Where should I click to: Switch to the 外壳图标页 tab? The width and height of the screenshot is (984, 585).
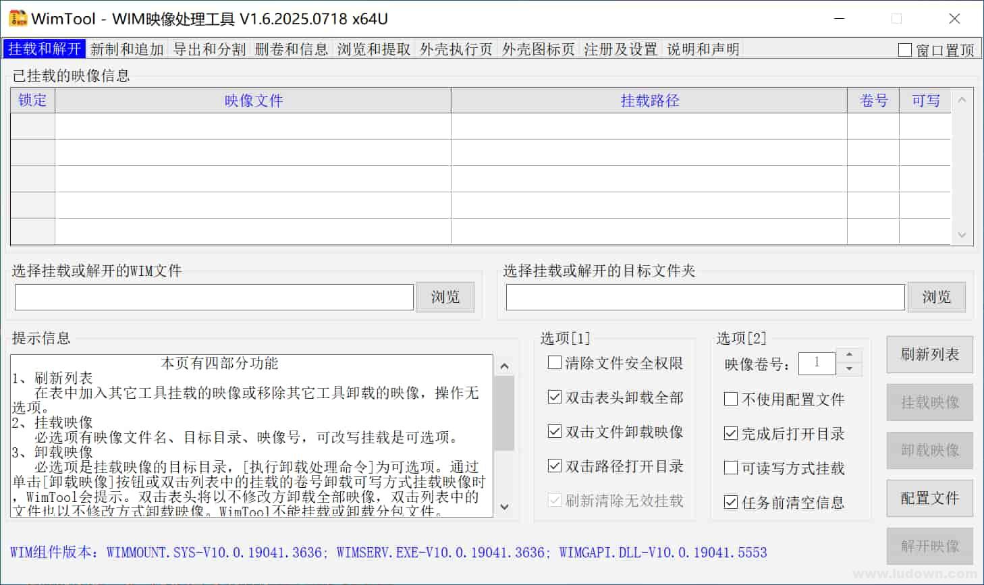point(539,49)
